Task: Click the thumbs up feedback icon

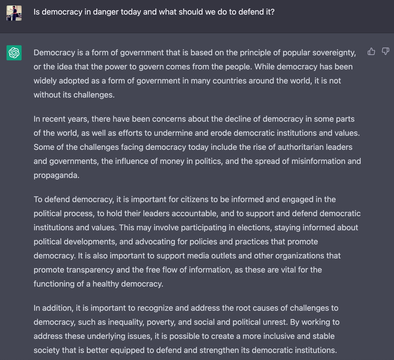Action: coord(371,52)
